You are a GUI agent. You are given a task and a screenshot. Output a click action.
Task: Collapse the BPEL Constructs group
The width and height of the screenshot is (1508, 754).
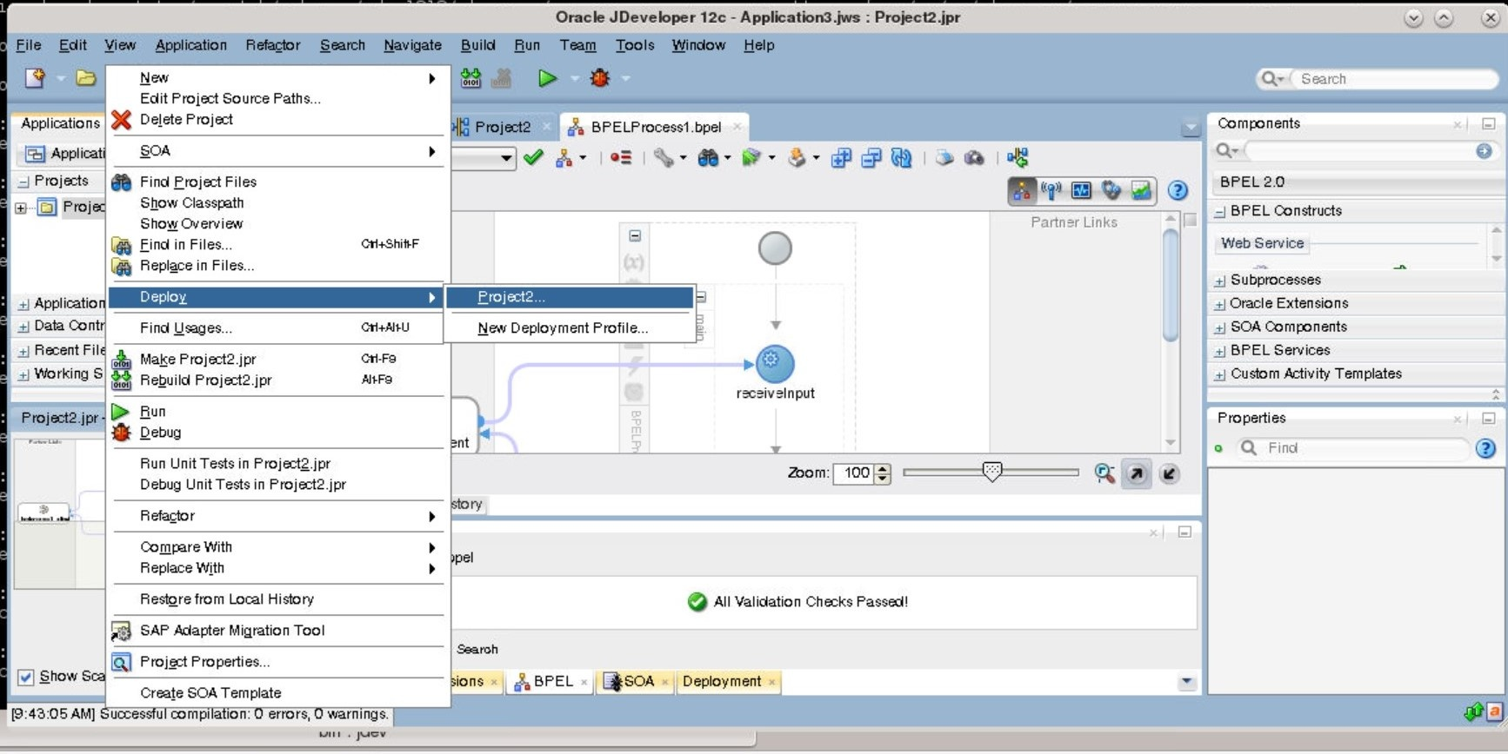pos(1220,211)
